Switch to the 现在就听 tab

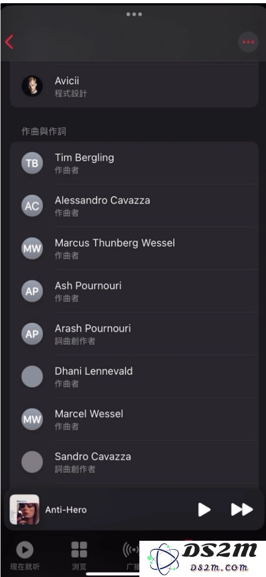[25, 556]
